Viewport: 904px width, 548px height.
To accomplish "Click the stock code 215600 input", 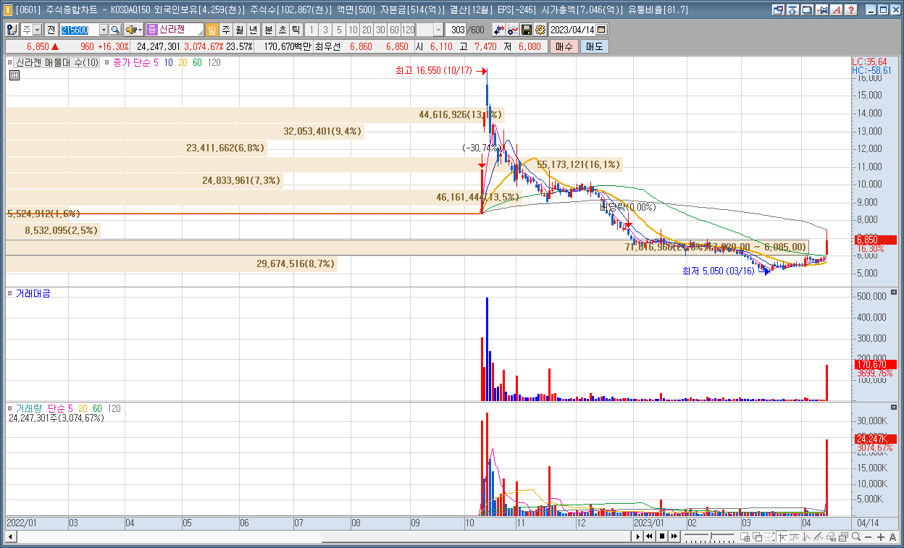I will tap(79, 30).
